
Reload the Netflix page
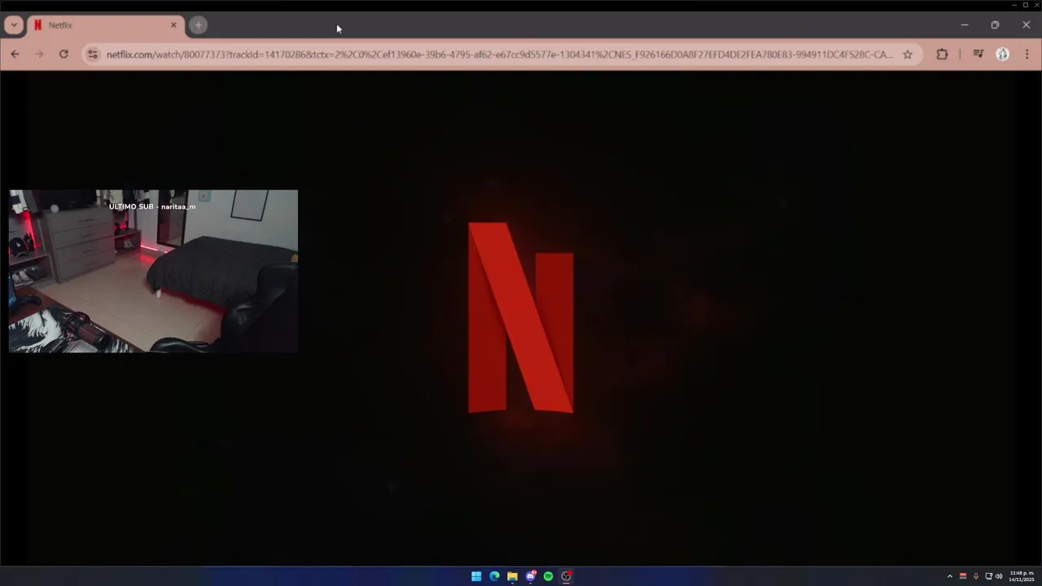63,55
